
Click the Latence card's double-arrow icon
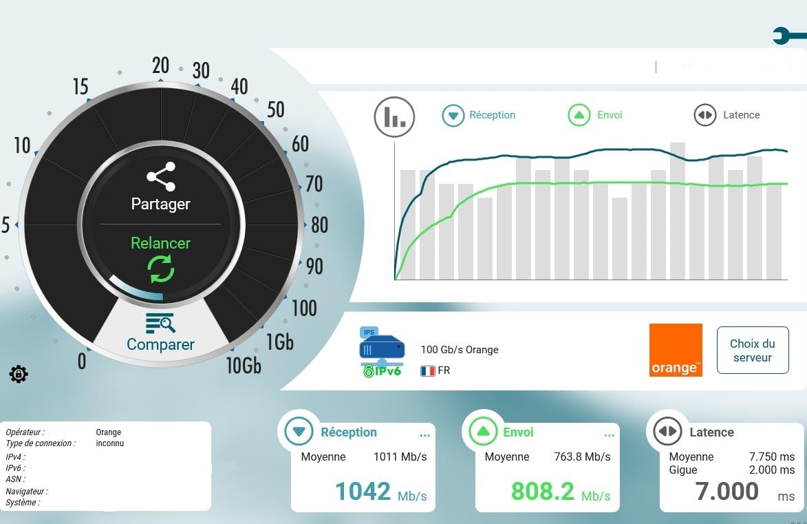(x=667, y=432)
